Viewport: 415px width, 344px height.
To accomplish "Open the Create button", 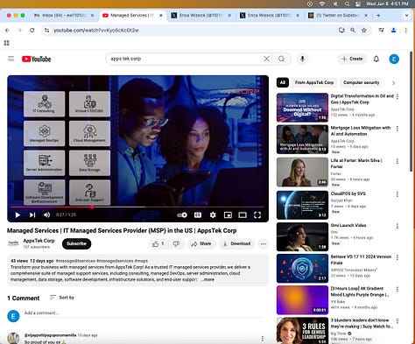I will click(352, 59).
